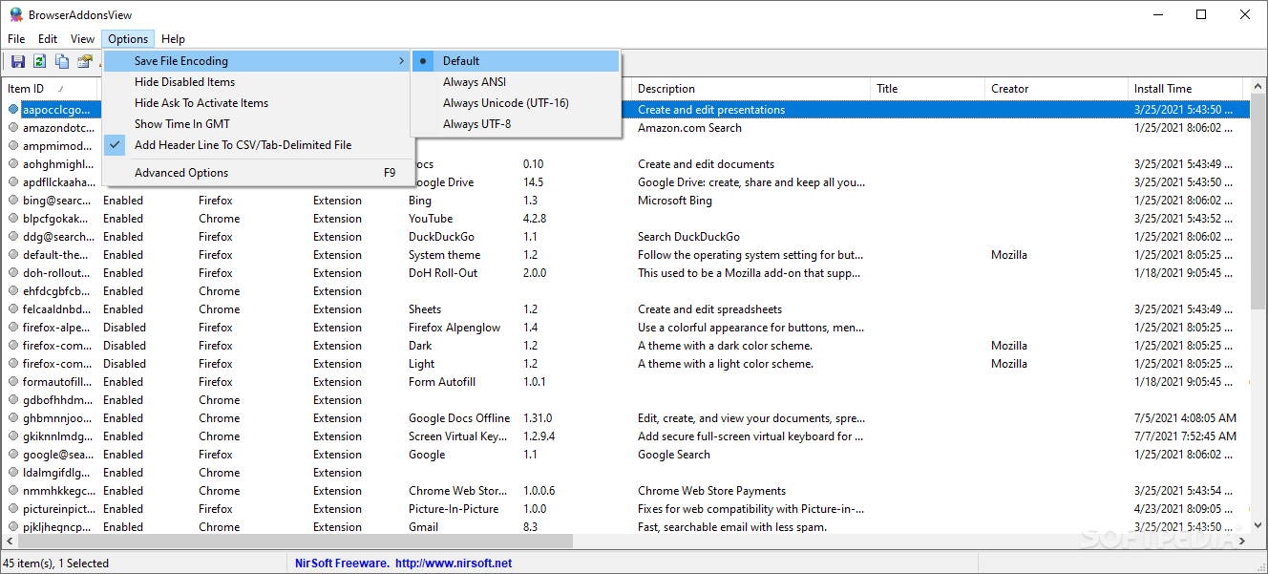Click the '45 item(s), 1 Selected' status text

[x=56, y=563]
